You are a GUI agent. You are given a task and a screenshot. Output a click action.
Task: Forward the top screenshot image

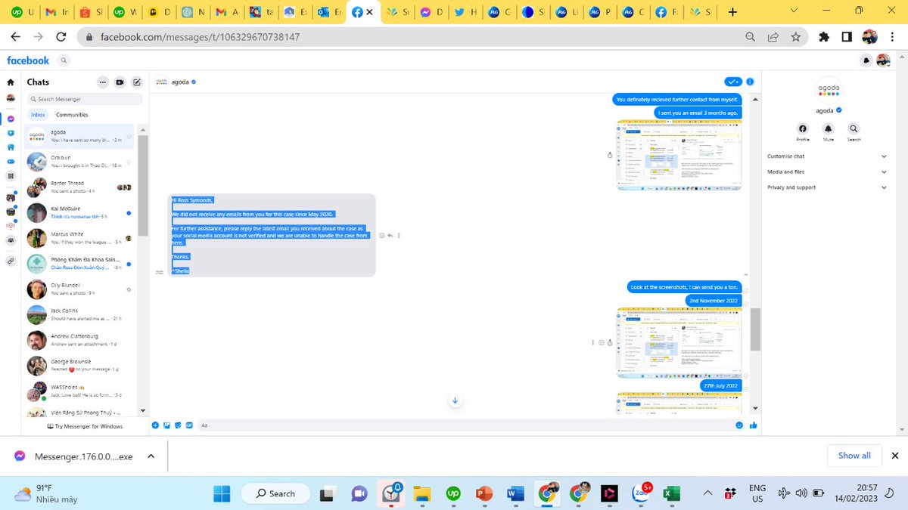point(610,155)
